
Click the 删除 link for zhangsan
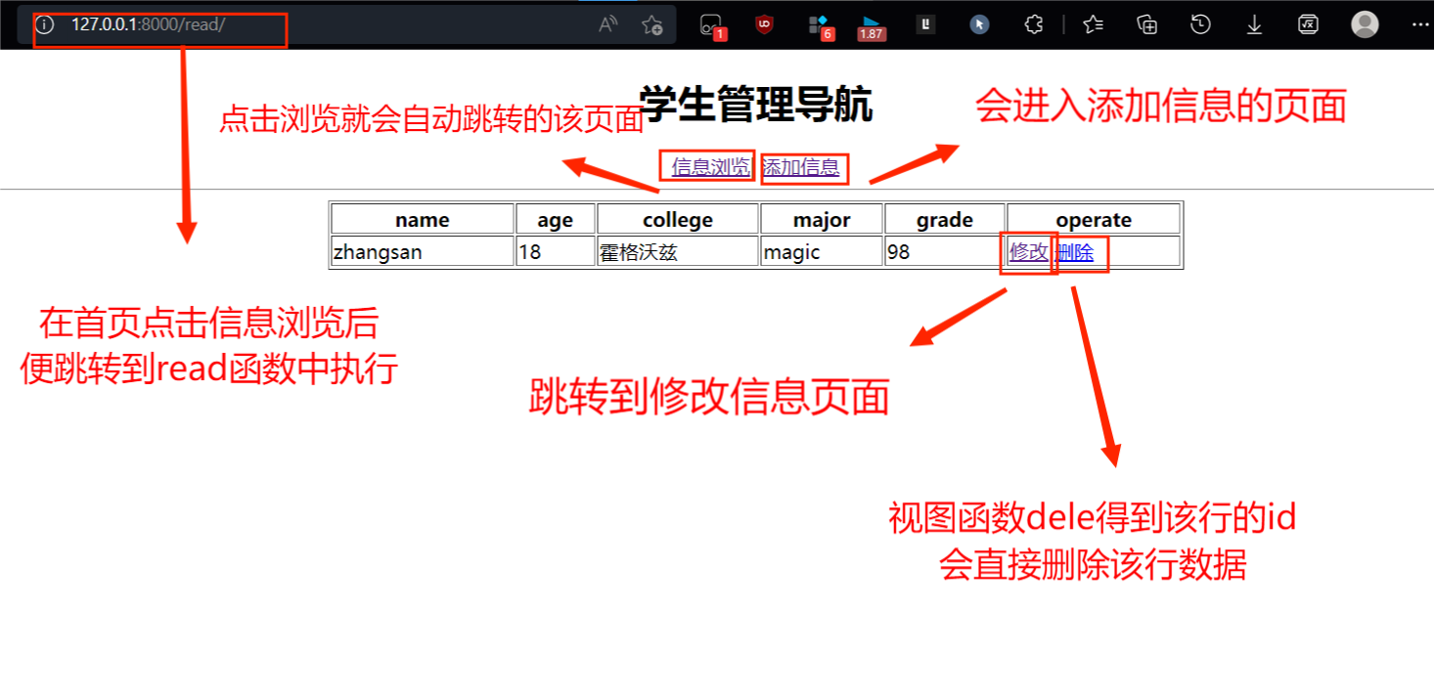coord(1076,251)
